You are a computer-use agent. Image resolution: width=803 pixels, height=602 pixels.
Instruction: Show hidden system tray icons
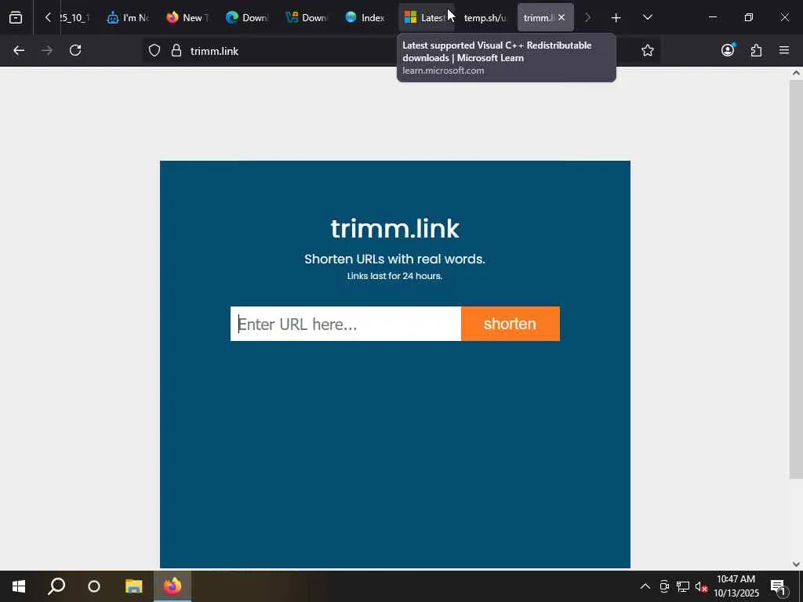(x=645, y=586)
